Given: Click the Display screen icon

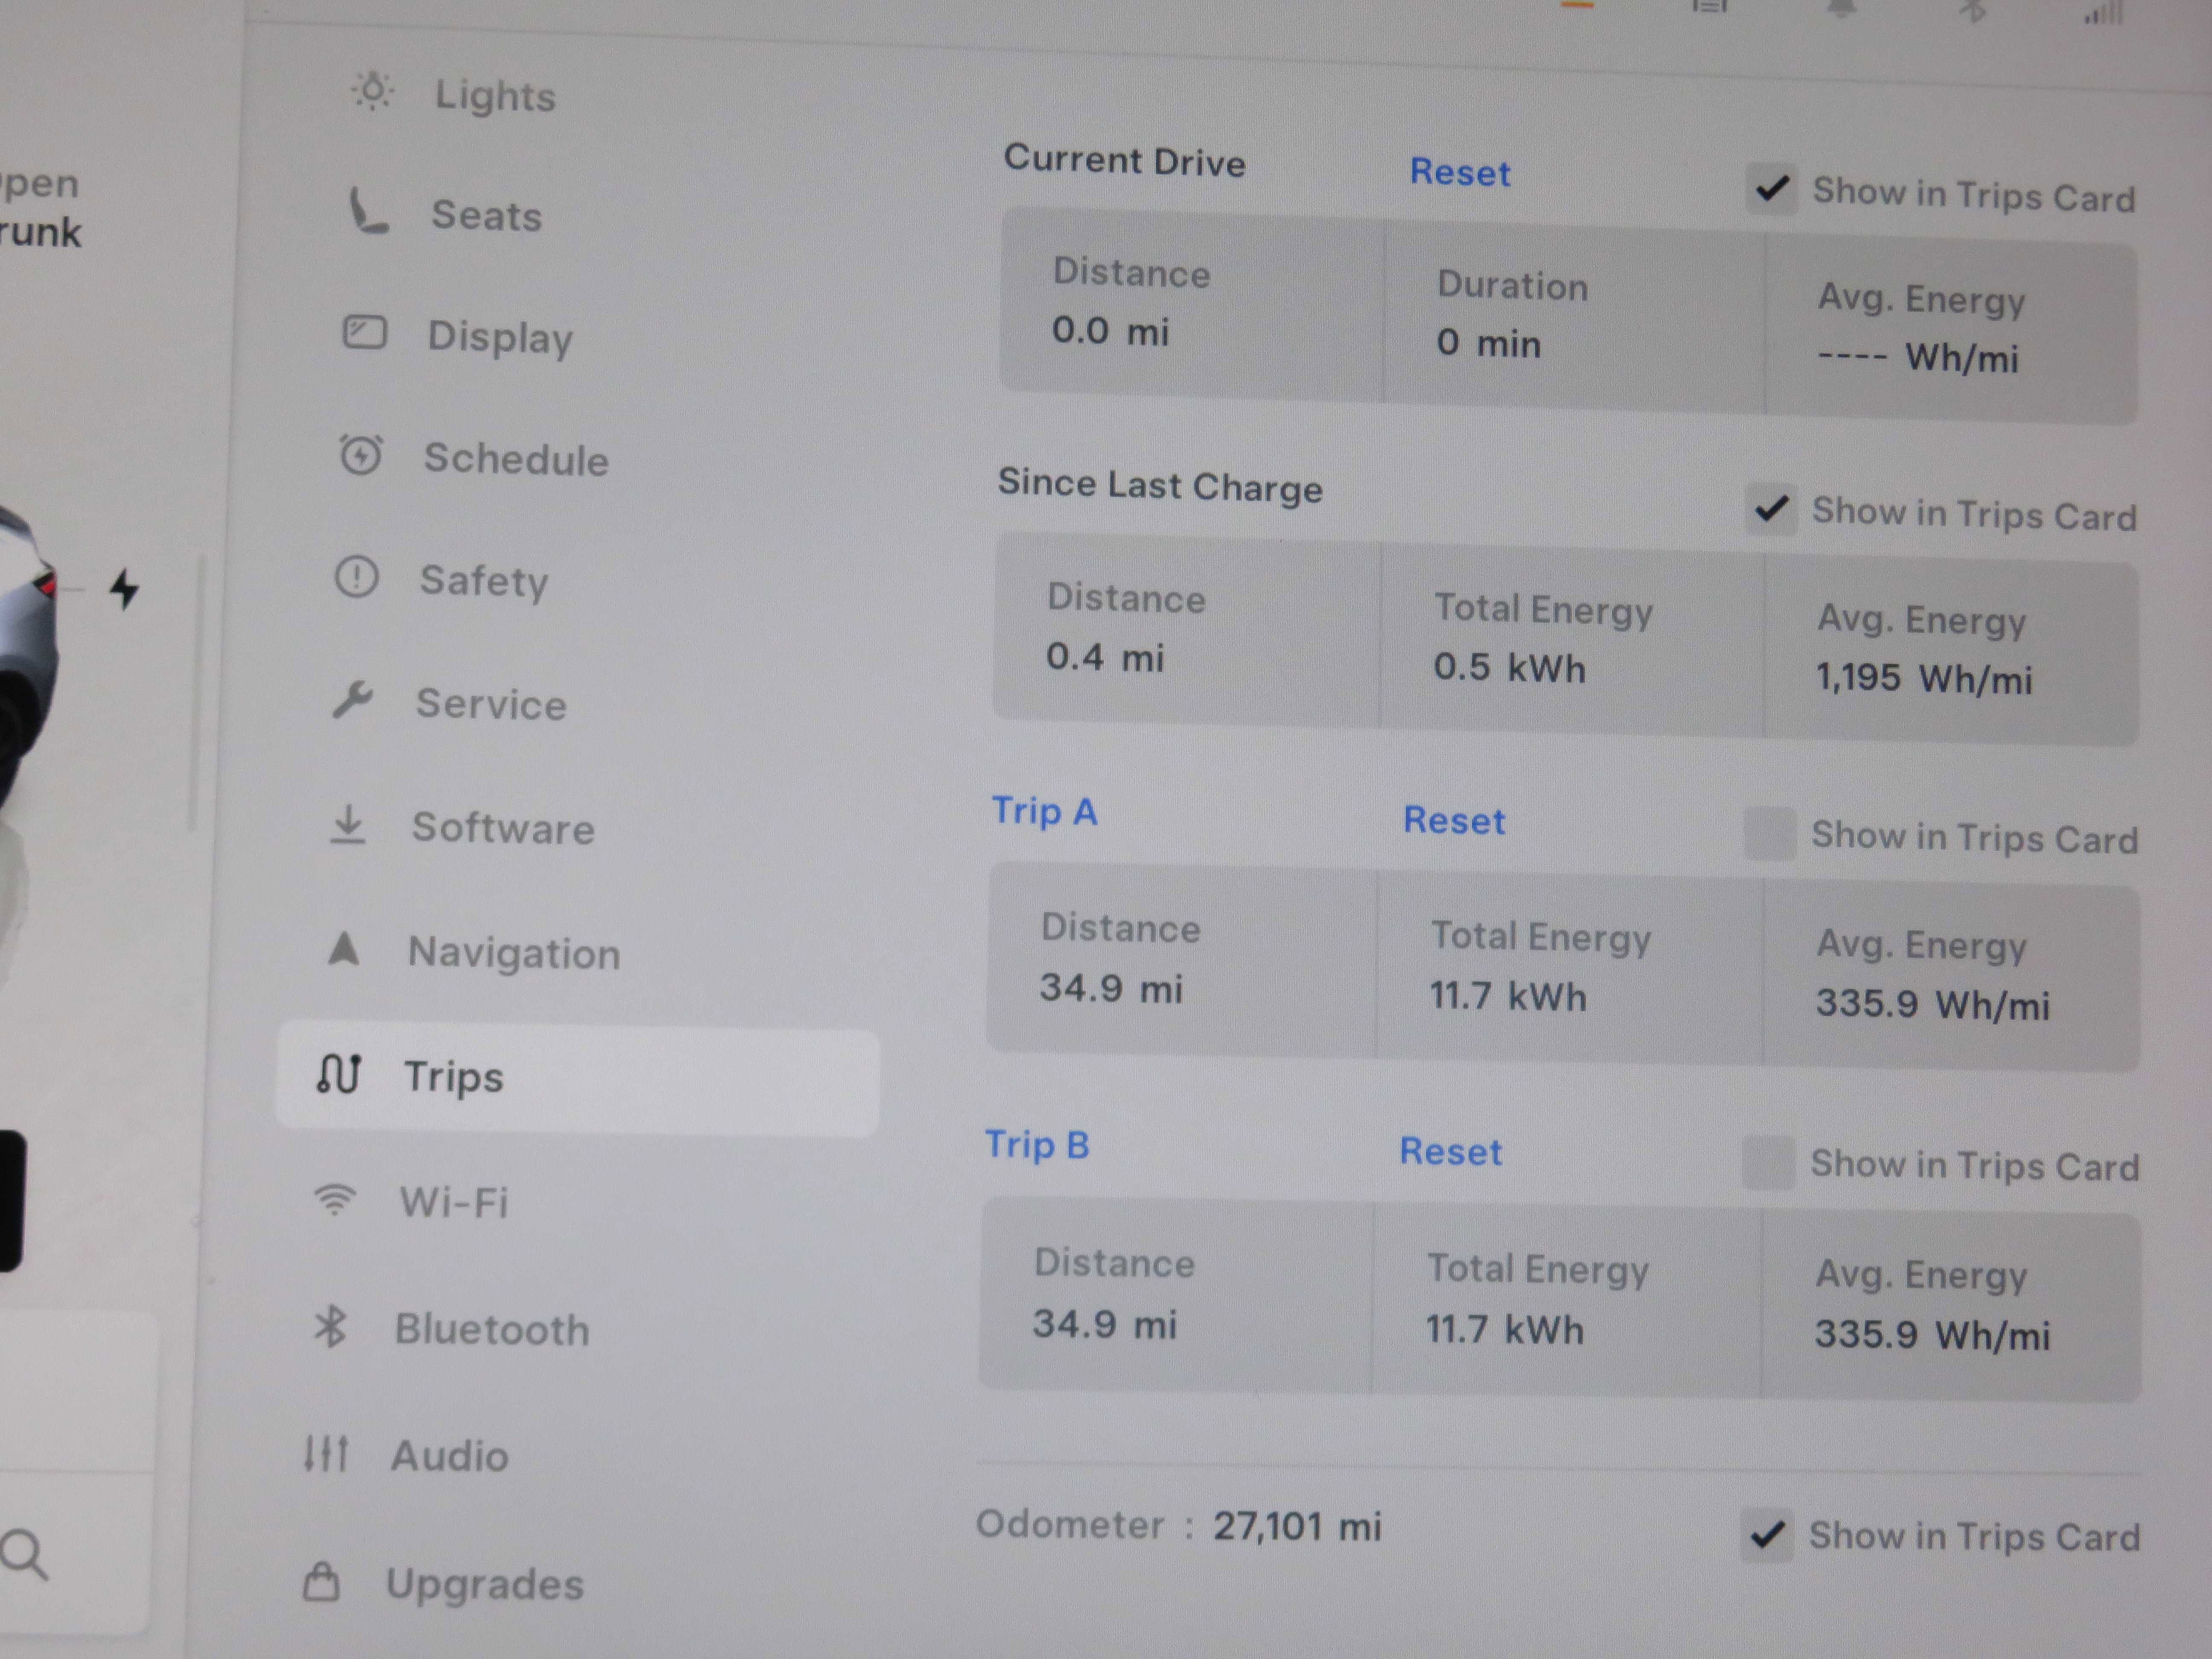Looking at the screenshot, I should point(365,332).
